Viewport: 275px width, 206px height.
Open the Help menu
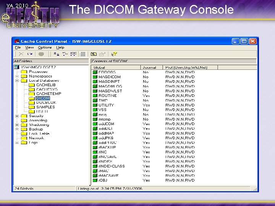60,47
